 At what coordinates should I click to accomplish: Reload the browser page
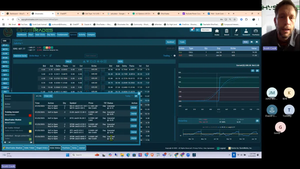13,19
